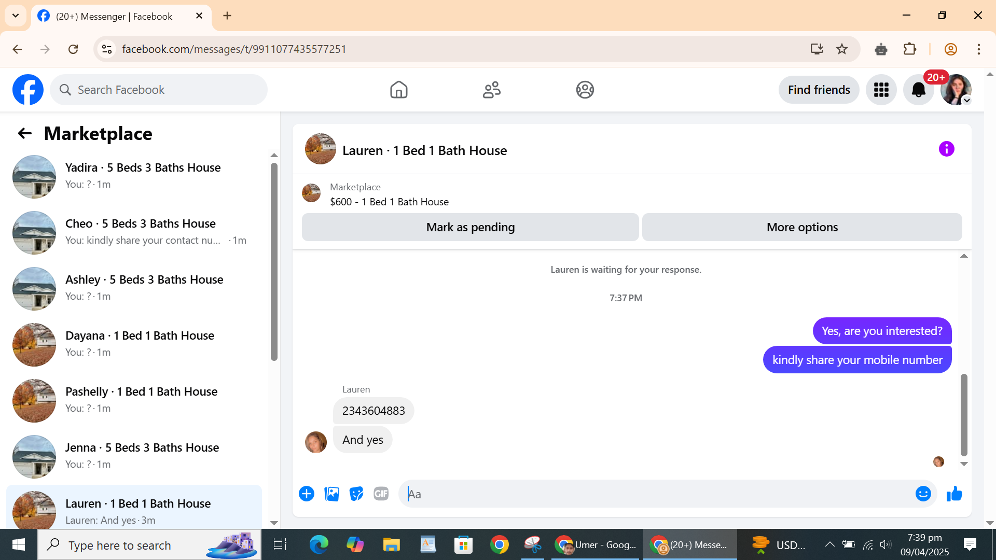996x560 pixels.
Task: Open the Windows notification center
Action: click(970, 544)
